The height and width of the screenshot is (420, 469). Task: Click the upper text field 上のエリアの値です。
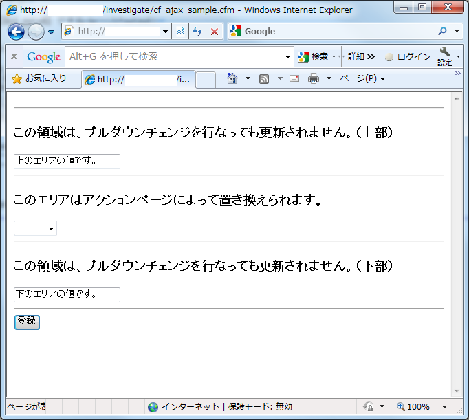click(67, 162)
